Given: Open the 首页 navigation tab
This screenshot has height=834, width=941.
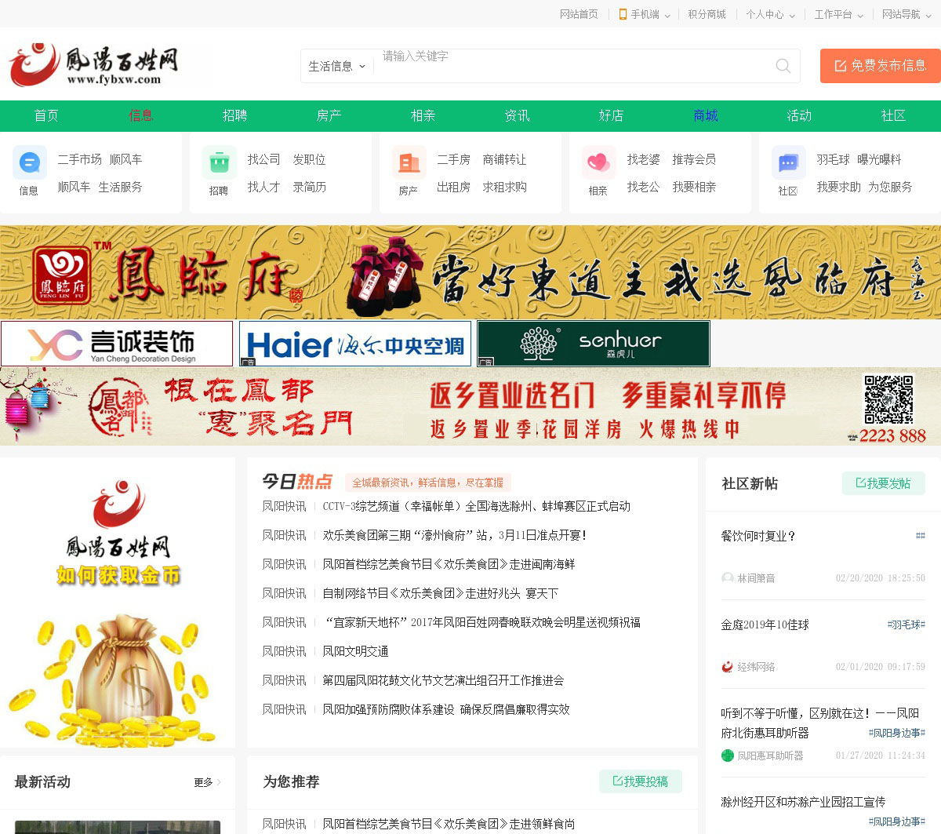Looking at the screenshot, I should point(46,115).
